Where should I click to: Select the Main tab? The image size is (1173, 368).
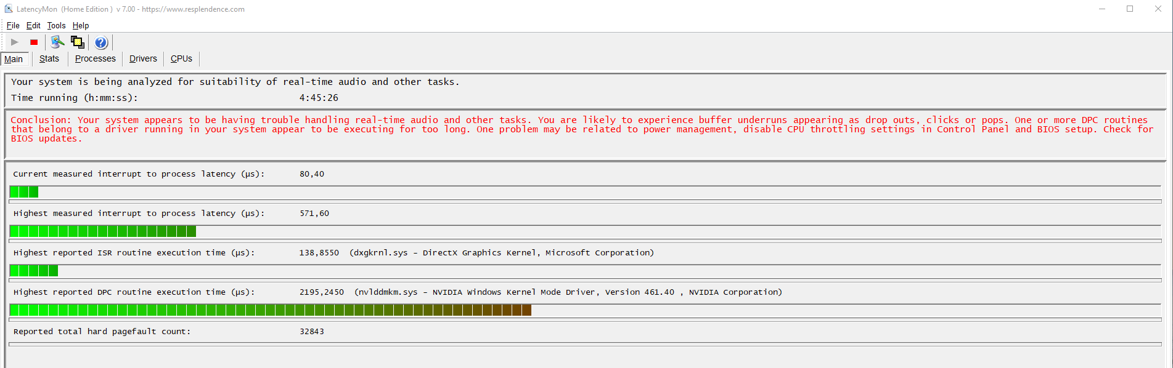pyautogui.click(x=14, y=59)
